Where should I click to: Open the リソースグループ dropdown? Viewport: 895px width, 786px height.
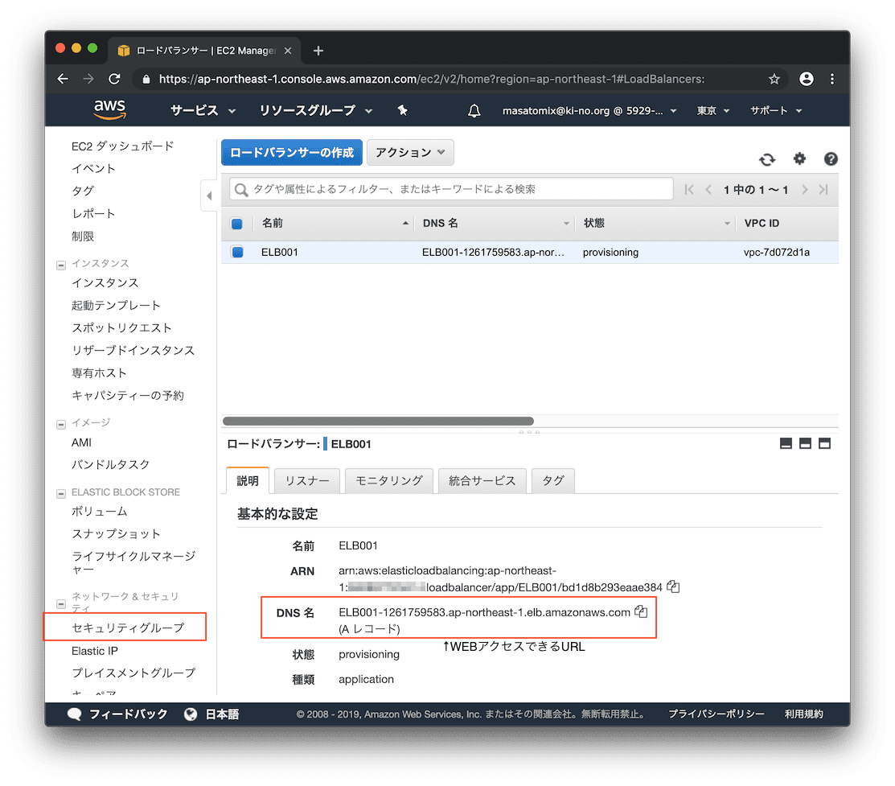tap(316, 110)
